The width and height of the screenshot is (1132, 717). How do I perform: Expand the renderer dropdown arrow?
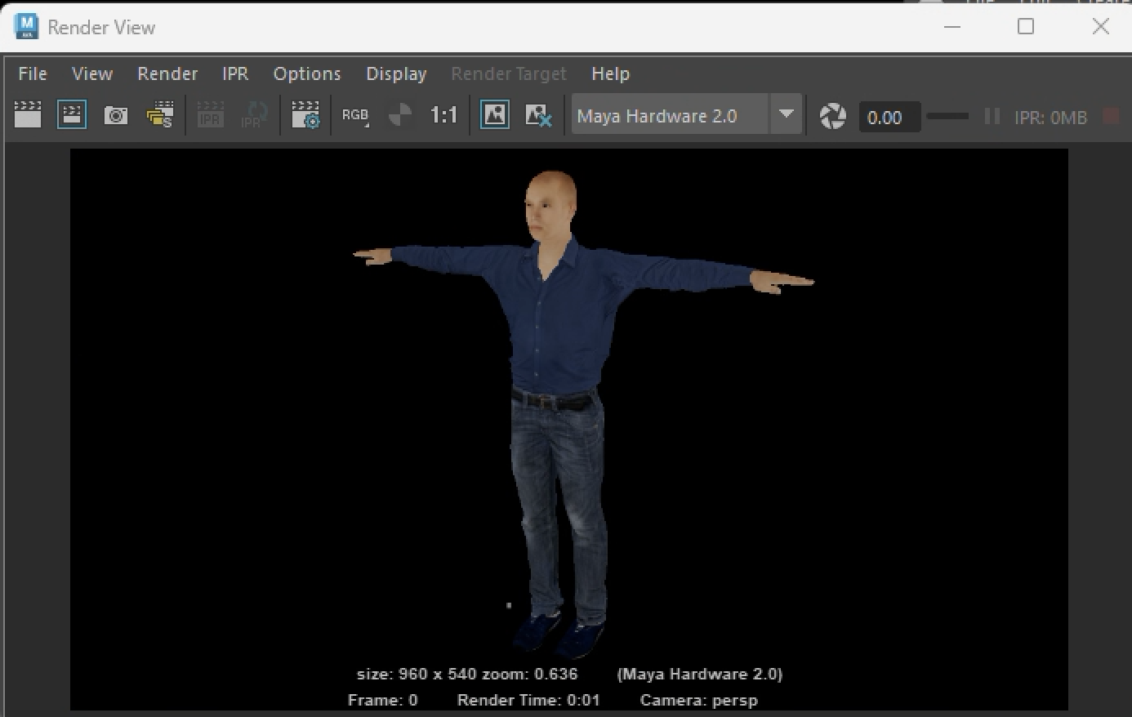tap(786, 114)
